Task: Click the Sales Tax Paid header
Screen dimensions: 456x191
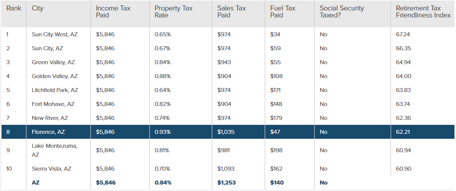Action: 231,12
